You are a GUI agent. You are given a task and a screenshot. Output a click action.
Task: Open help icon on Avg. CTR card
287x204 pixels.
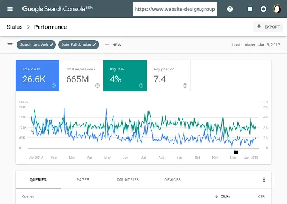(x=141, y=86)
